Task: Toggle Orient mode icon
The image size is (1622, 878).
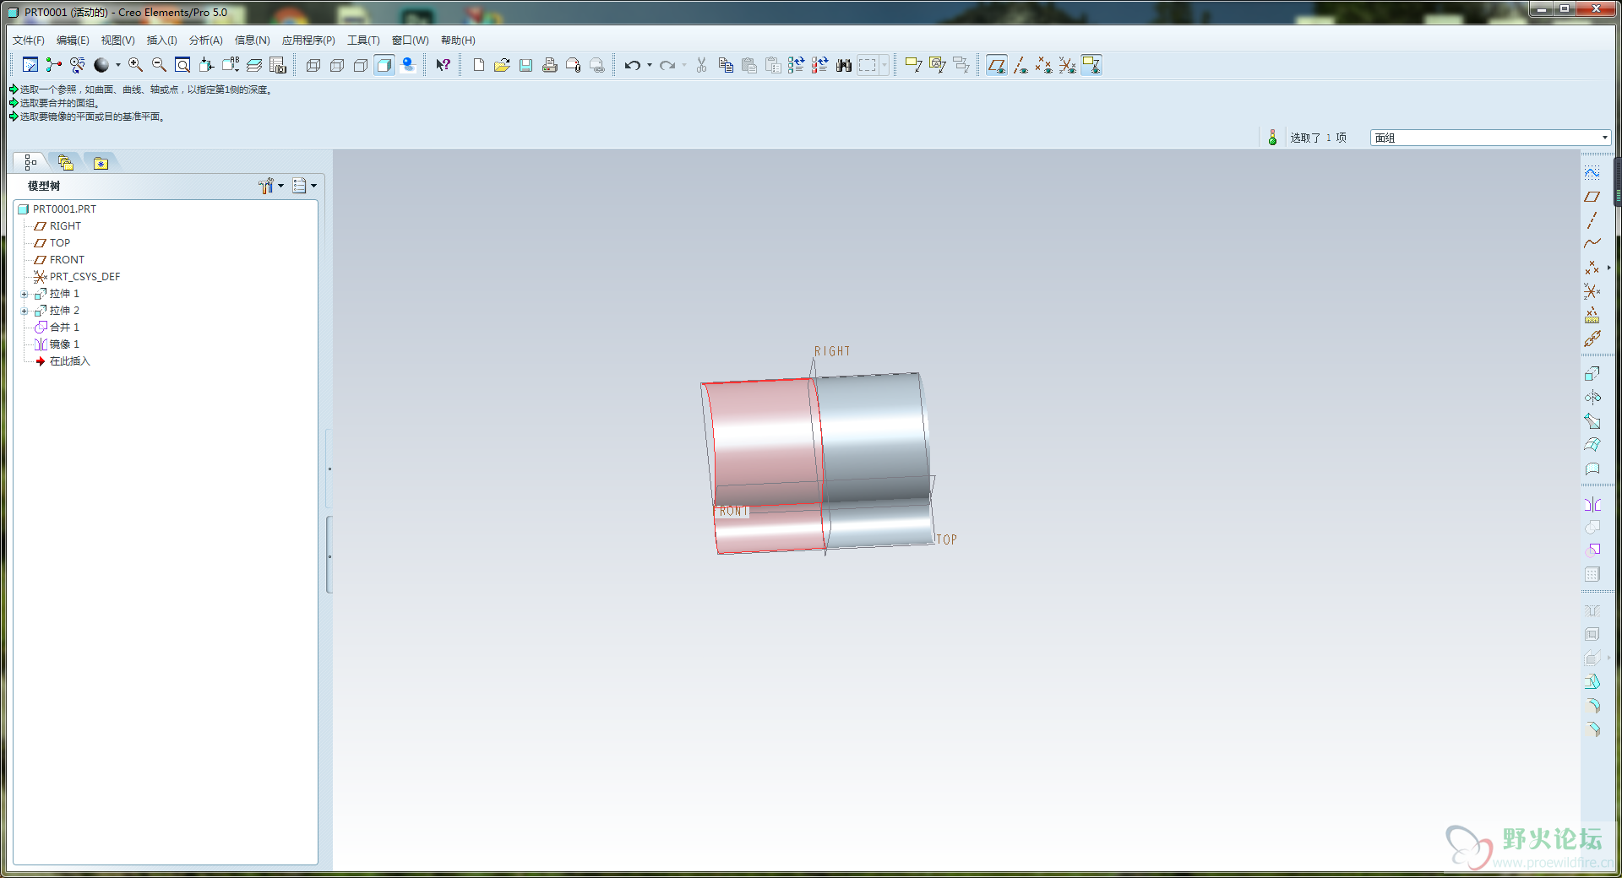Action: point(78,65)
